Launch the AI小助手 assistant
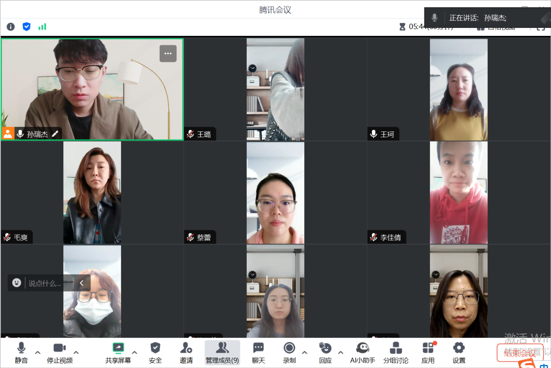Image resolution: width=551 pixels, height=368 pixels. pos(363,352)
